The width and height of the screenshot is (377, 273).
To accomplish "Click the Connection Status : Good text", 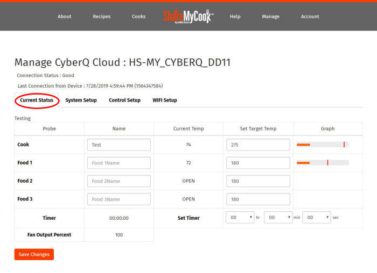I will 45,75.
